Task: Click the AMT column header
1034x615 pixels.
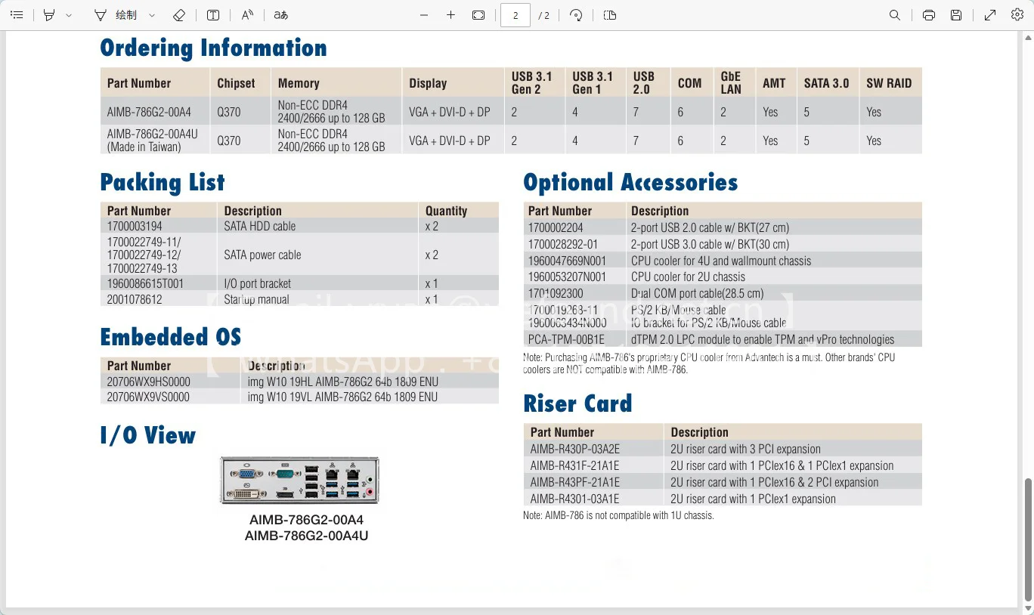Action: [774, 83]
